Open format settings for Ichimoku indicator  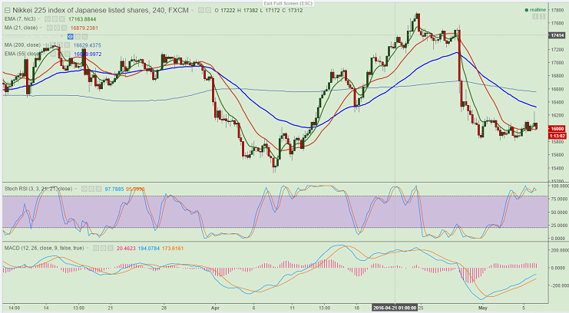(x=78, y=37)
